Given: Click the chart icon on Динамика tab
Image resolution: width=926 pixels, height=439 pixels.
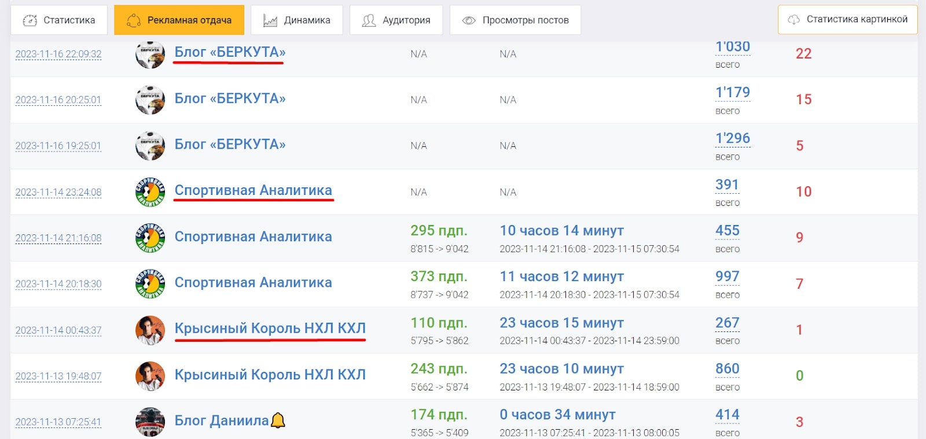Looking at the screenshot, I should click(270, 20).
